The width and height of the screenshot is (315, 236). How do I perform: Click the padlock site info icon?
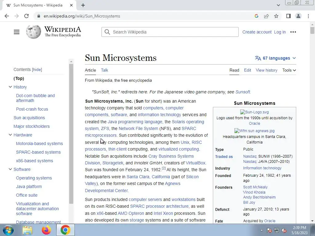click(x=39, y=16)
